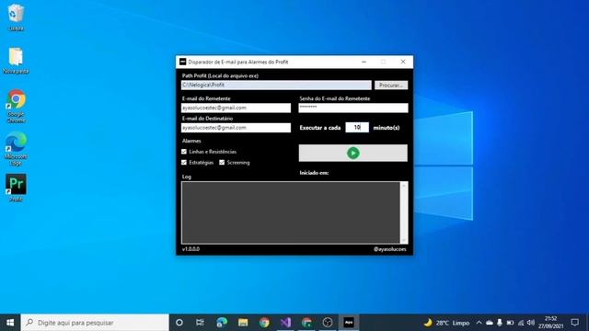Edit the E-mail do Remetente field
Screen dimensions: 589x331
(x=236, y=108)
